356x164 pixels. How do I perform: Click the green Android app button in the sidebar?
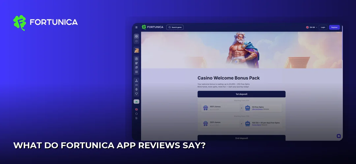coord(136,102)
